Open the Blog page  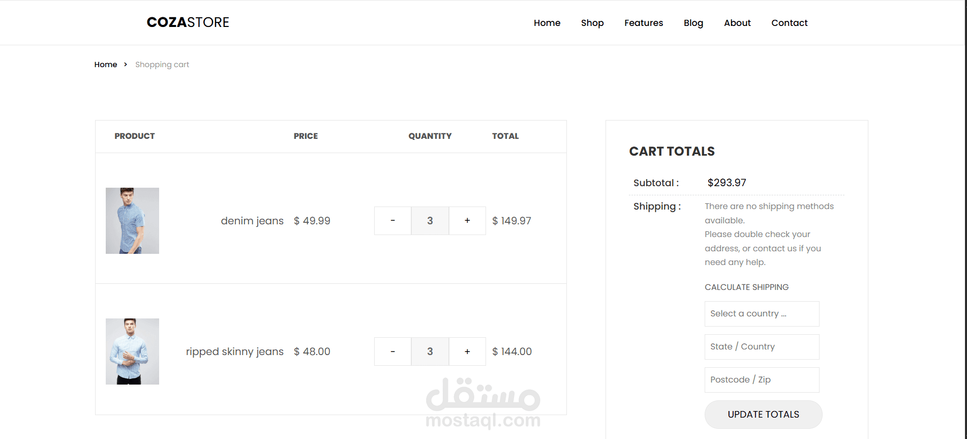click(693, 23)
